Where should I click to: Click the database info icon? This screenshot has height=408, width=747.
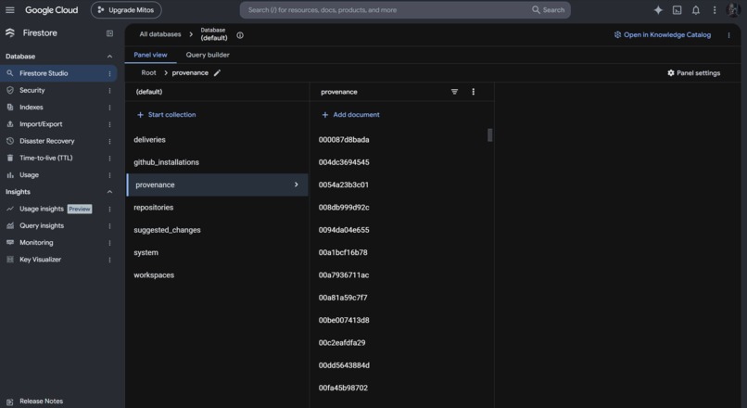240,35
